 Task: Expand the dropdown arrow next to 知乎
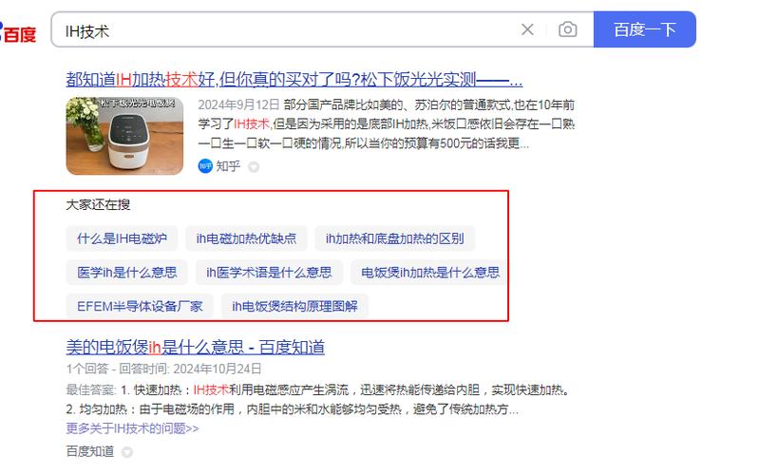[254, 167]
